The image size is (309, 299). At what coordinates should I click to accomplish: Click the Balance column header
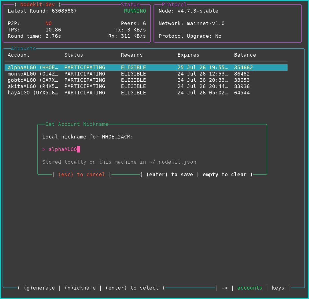[x=245, y=55]
